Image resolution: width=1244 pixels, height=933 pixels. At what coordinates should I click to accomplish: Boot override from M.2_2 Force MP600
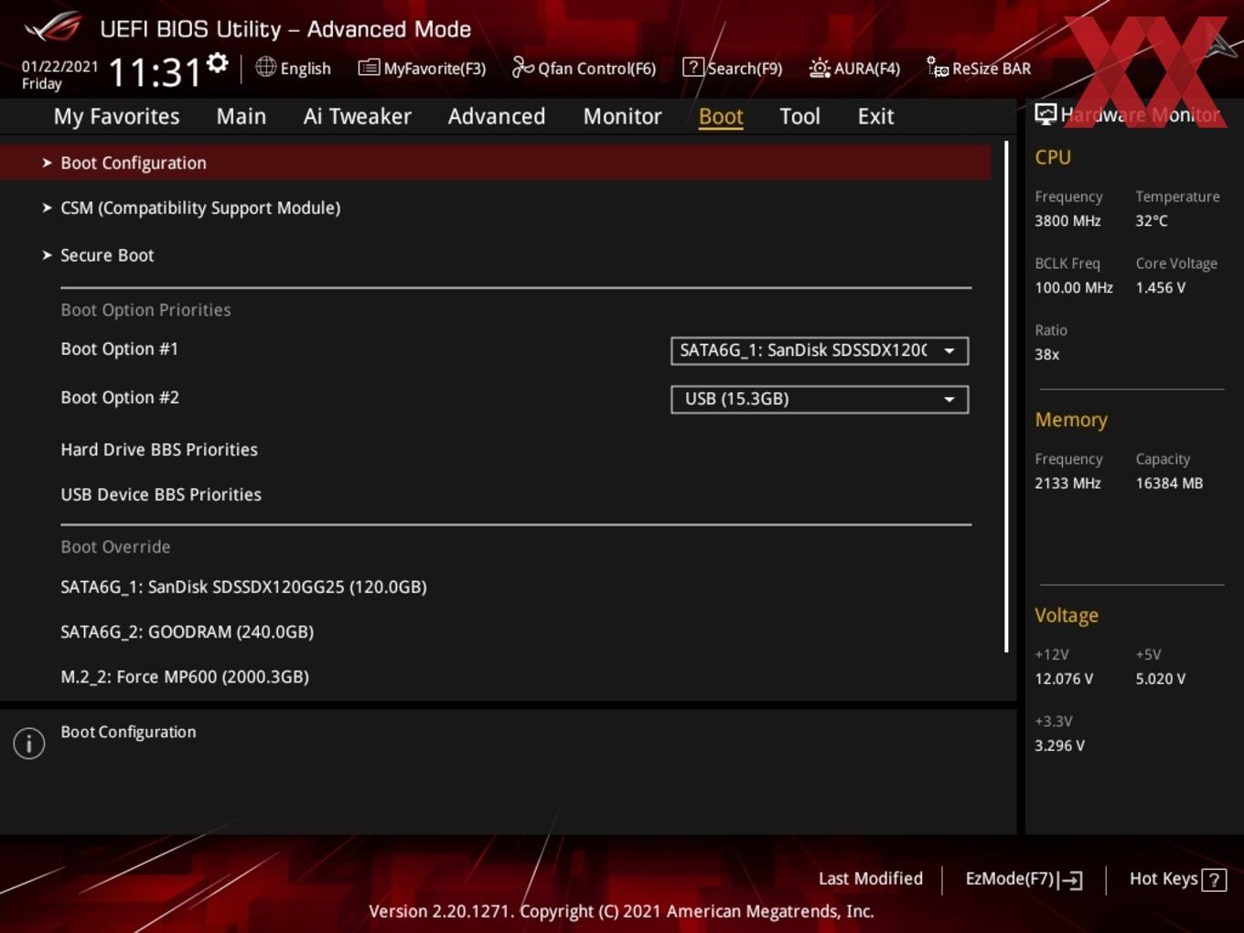[185, 676]
